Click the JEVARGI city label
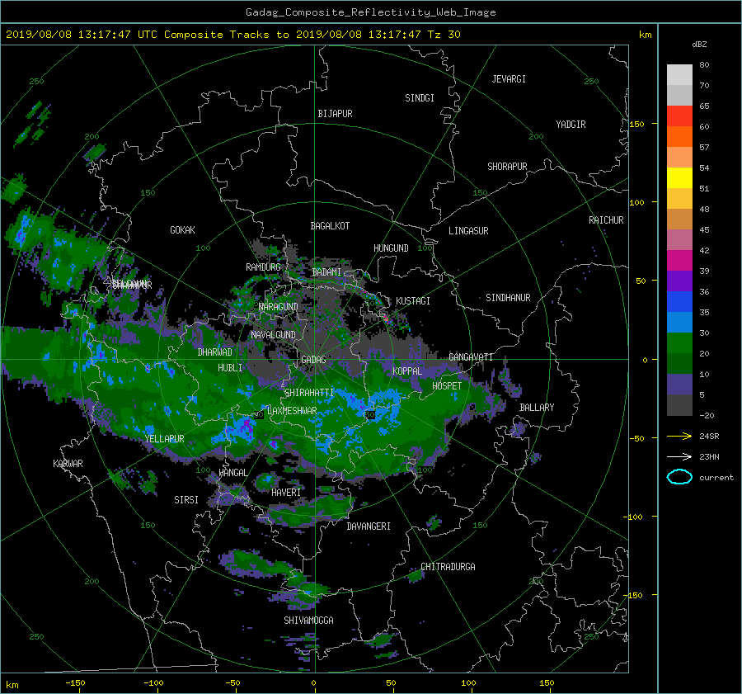This screenshot has width=742, height=694. [509, 79]
